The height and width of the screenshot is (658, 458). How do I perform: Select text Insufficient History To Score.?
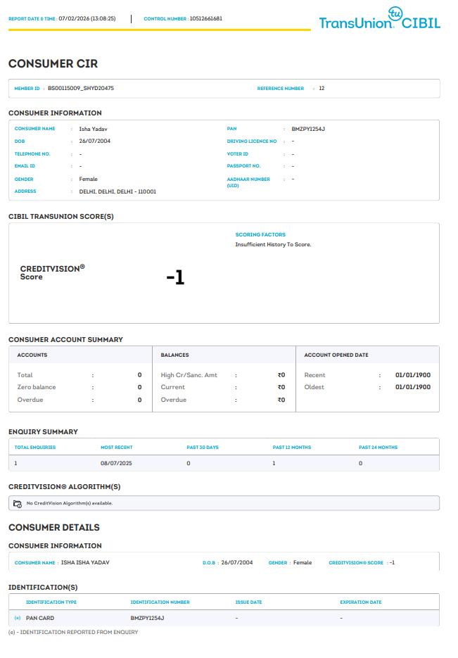click(x=273, y=244)
